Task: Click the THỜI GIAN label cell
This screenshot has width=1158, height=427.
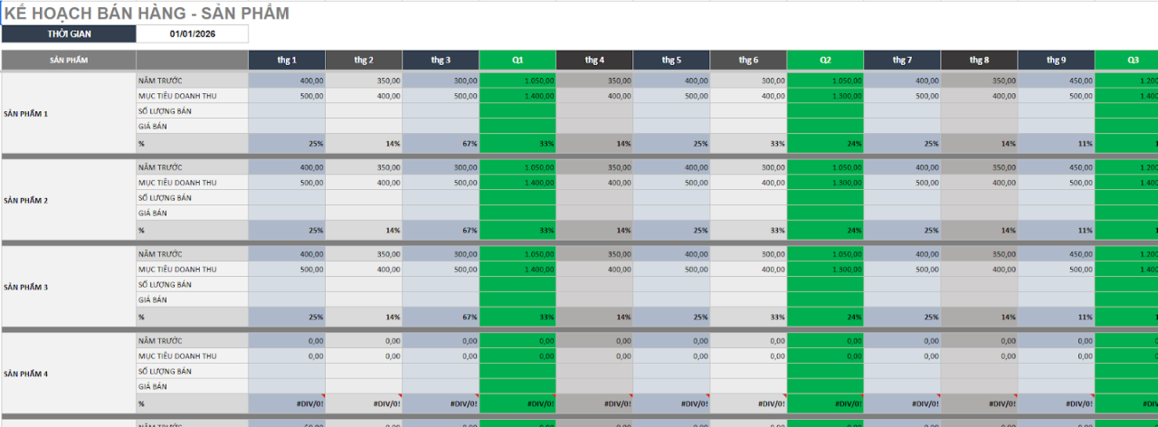Action: coord(69,33)
